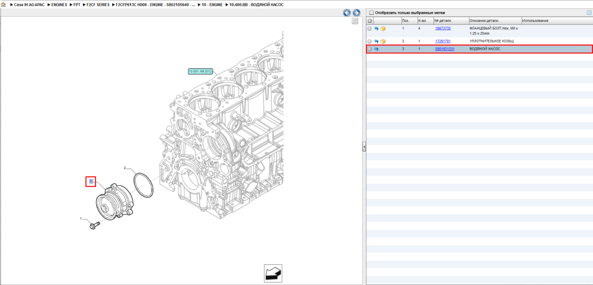This screenshot has width=593, height=285.
Task: Click blue arrow icon for part 17291781
Action: click(x=377, y=41)
